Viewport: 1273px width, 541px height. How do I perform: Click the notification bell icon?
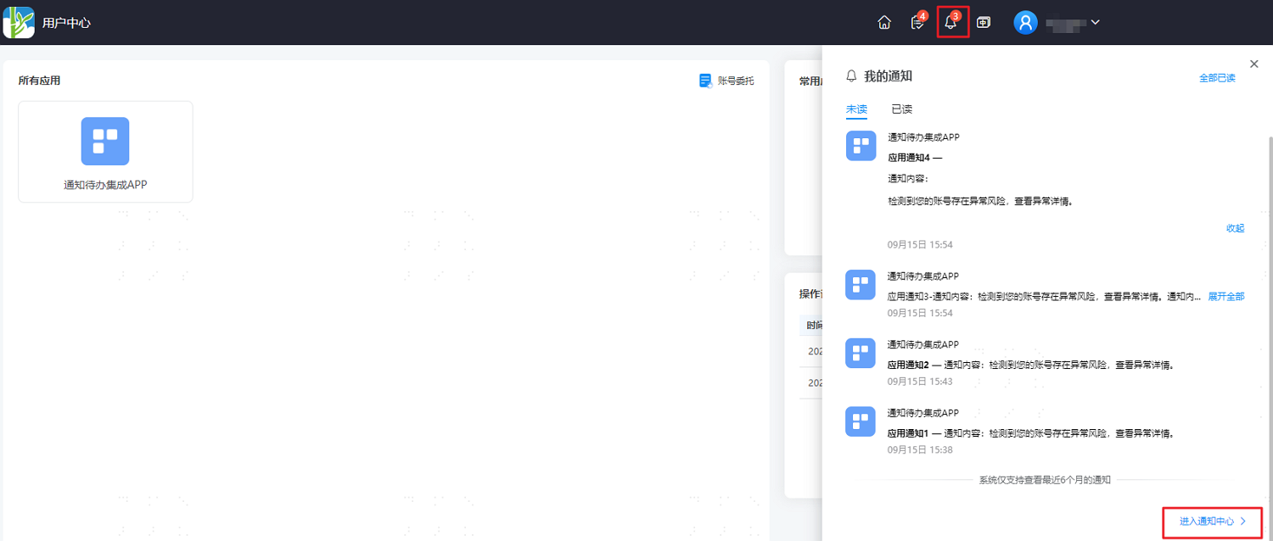coord(951,23)
